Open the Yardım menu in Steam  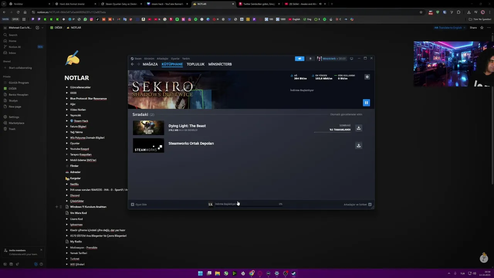186,59
